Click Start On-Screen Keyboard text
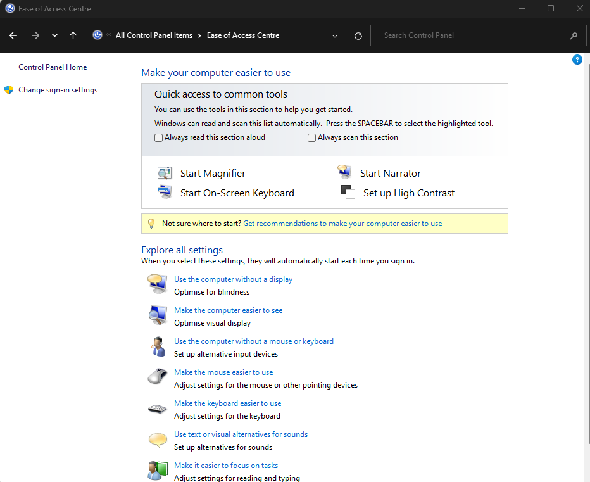Screen dimensions: 590x482 click(237, 193)
